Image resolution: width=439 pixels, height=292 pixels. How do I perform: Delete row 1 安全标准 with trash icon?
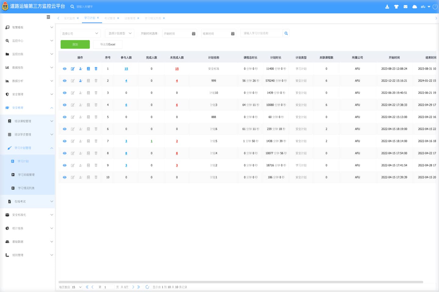pos(96,69)
